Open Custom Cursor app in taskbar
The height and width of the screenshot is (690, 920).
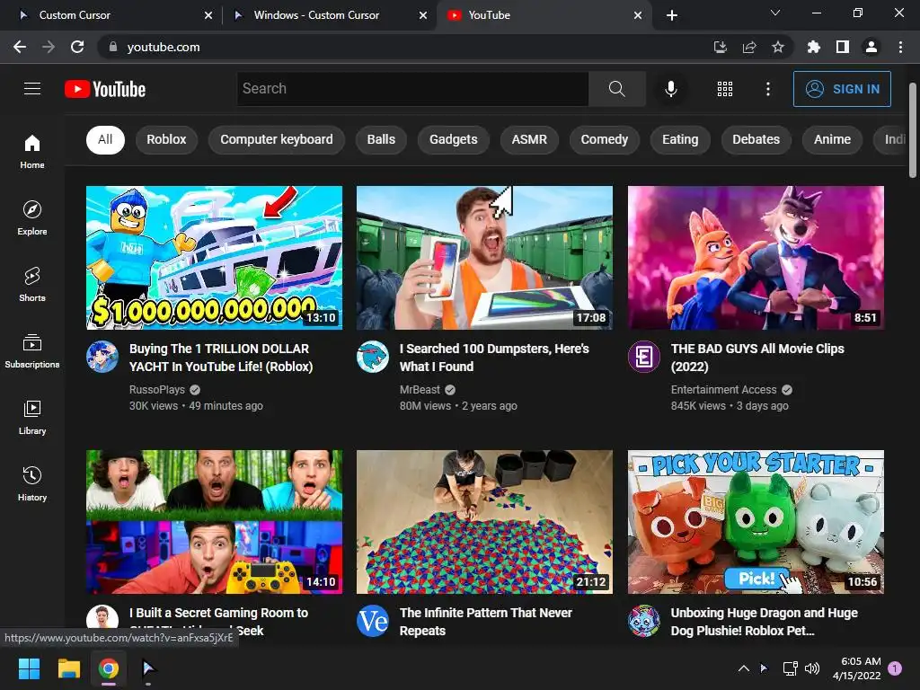[148, 668]
